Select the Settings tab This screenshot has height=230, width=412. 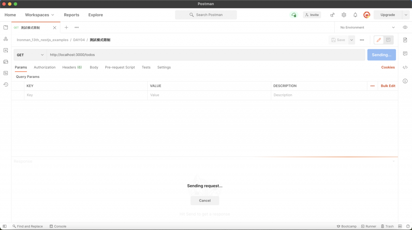pyautogui.click(x=164, y=67)
